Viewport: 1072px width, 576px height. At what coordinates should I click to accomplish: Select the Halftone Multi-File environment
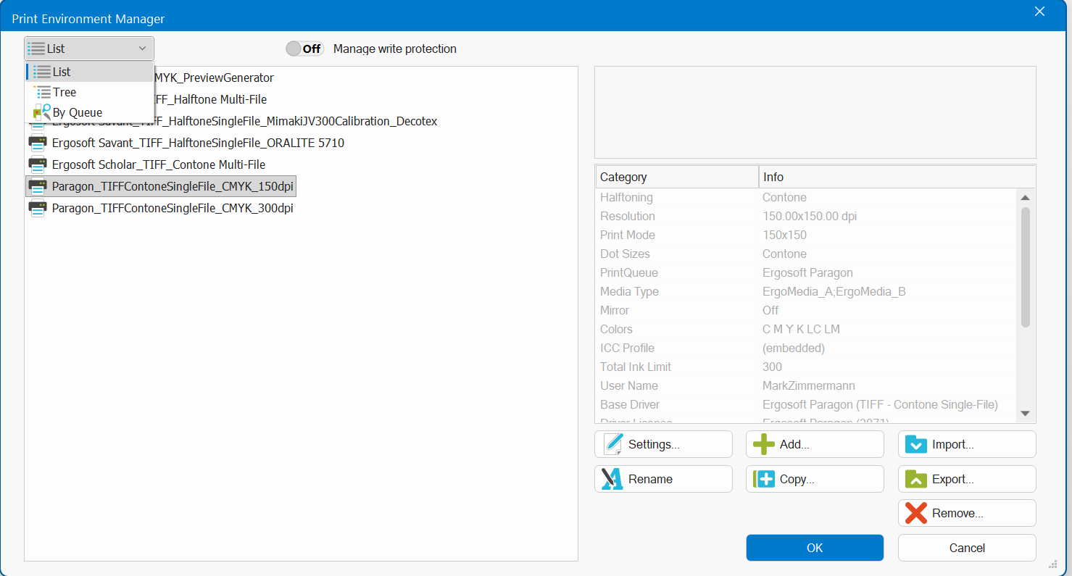(x=210, y=99)
